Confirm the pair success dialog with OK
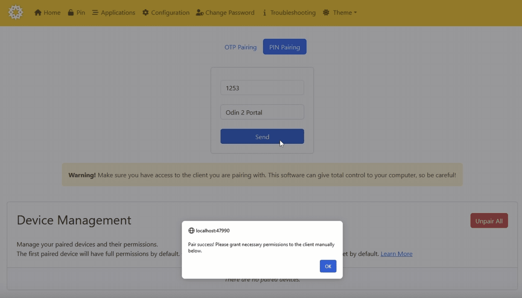Screen dimensions: 522x298 [x=328, y=266]
